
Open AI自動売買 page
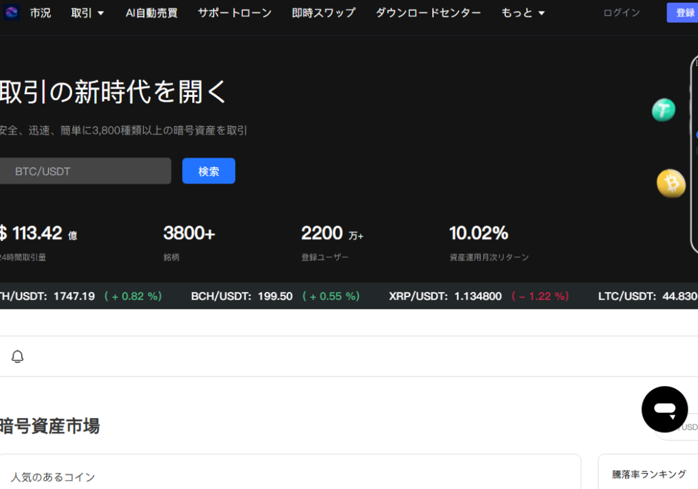(x=151, y=13)
